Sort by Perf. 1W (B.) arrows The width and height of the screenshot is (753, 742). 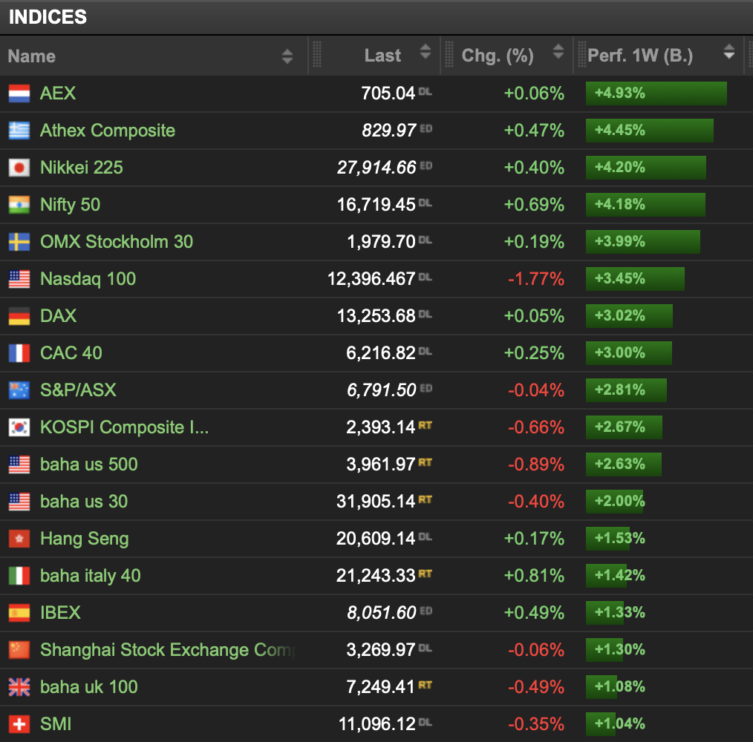point(729,51)
